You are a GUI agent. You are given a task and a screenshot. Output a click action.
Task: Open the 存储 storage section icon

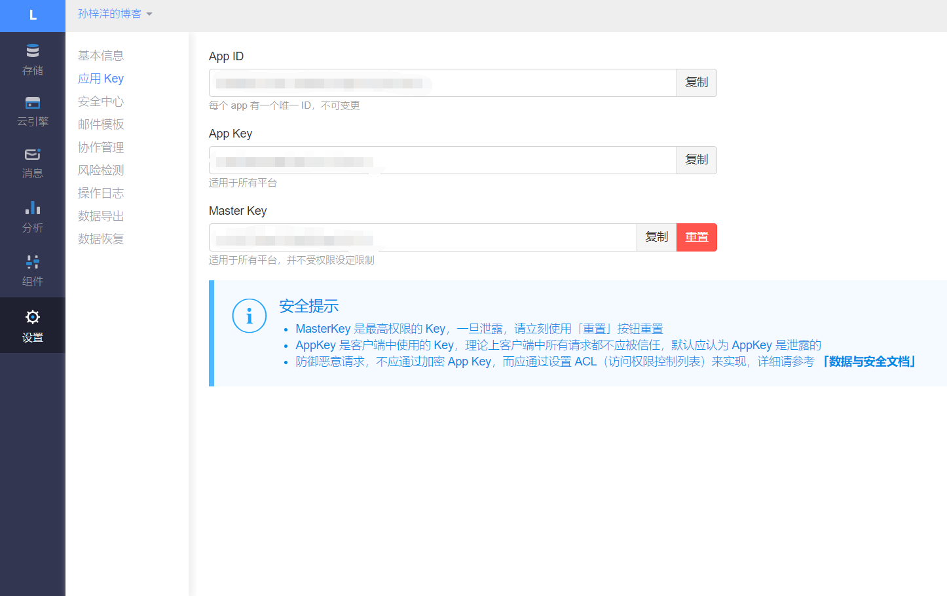tap(33, 51)
